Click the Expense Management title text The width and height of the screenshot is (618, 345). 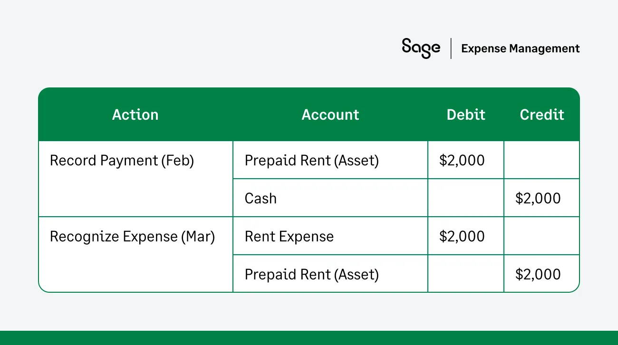pos(520,48)
